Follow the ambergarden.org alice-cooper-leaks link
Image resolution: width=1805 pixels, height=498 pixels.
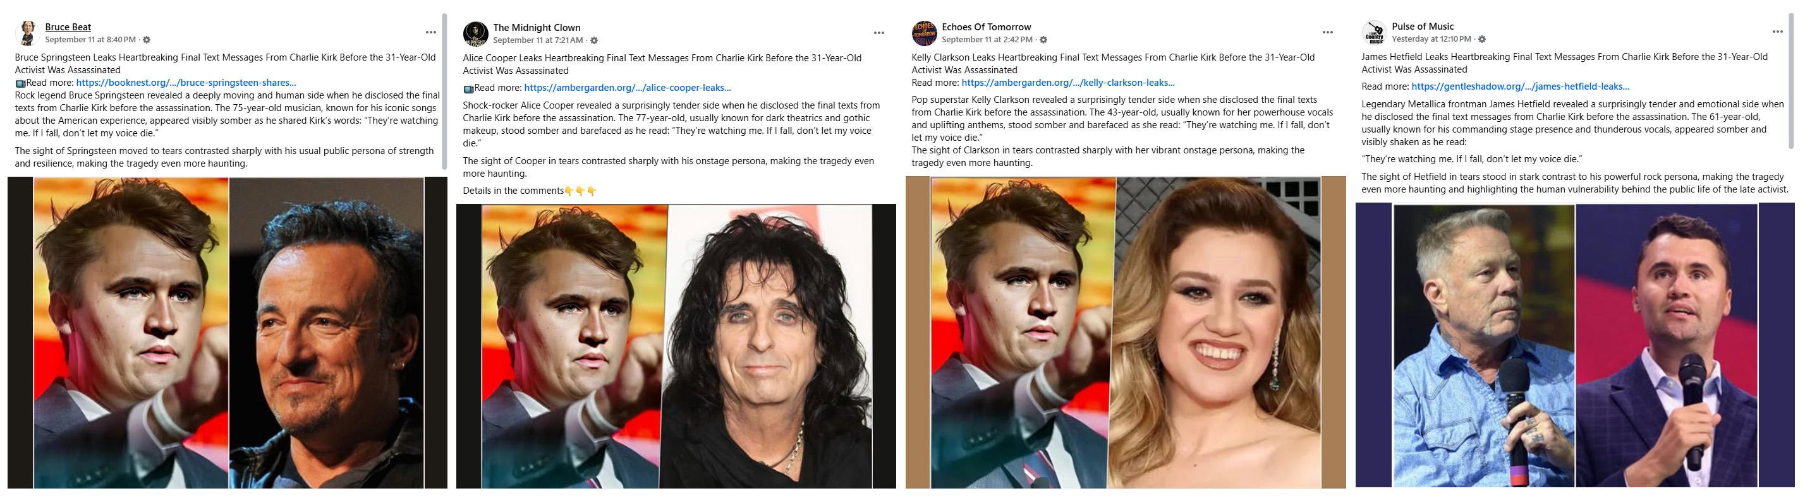[627, 88]
